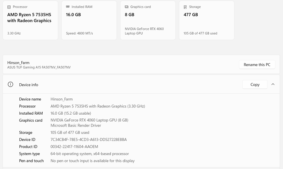Copy the device info
The width and height of the screenshot is (283, 169).
pyautogui.click(x=255, y=84)
